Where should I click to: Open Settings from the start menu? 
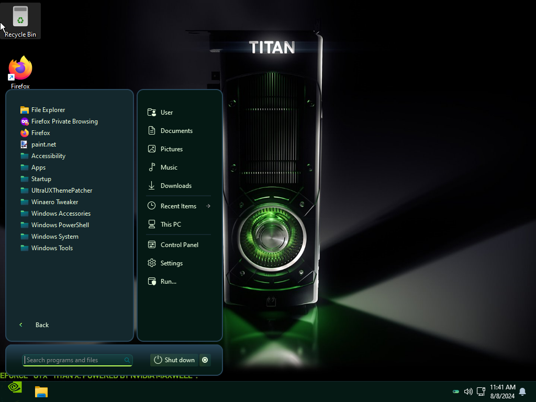tap(165, 263)
